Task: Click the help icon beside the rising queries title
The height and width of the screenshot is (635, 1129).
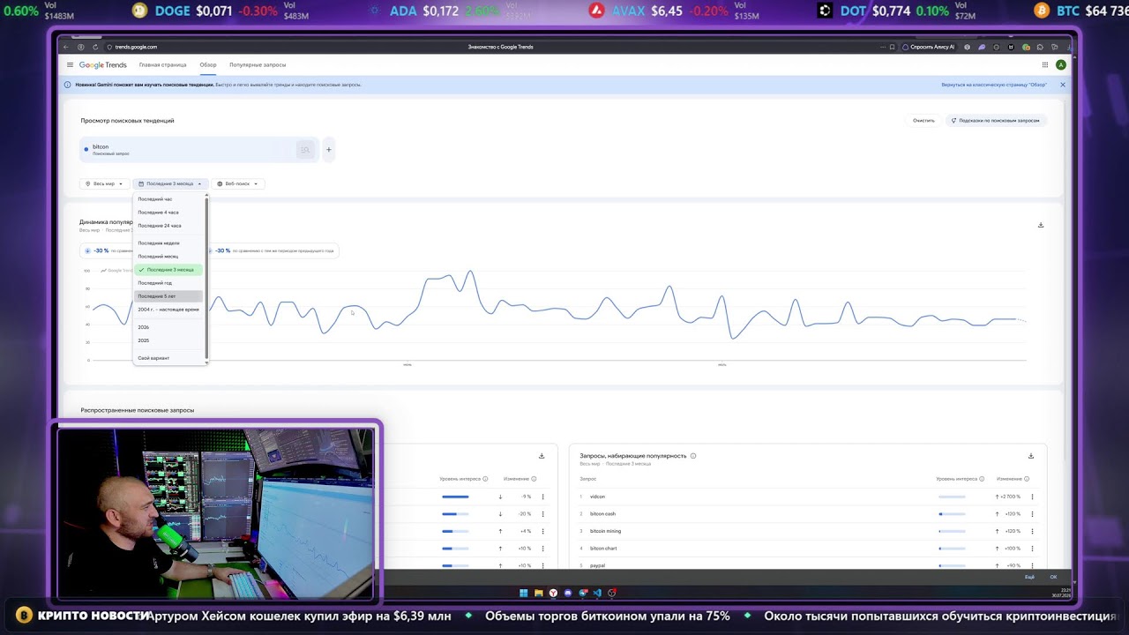Action: pyautogui.click(x=693, y=456)
